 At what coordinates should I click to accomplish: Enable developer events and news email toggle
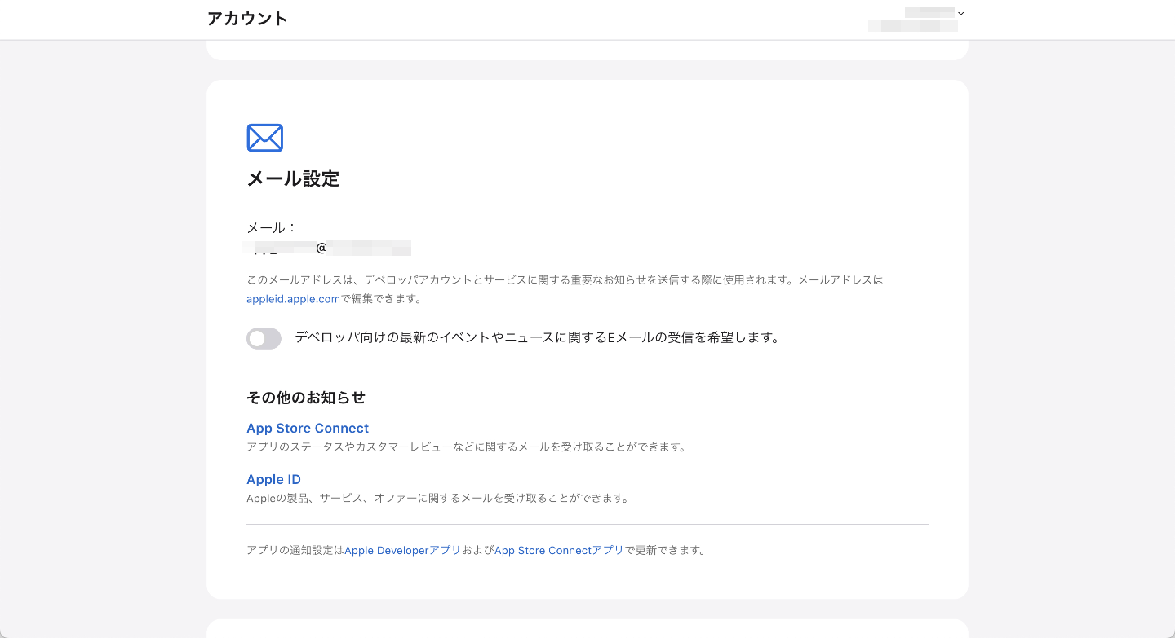click(x=264, y=338)
